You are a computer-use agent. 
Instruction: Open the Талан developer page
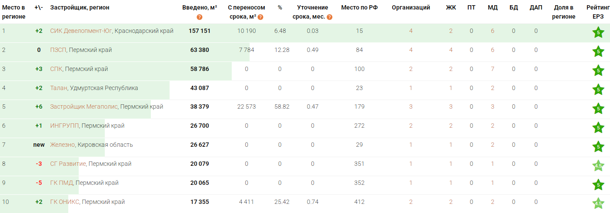point(59,88)
